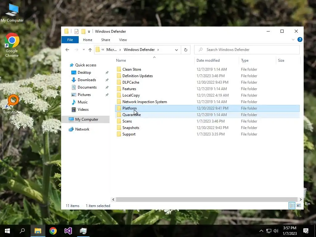The image size is (316, 237).
Task: Open Downloads in the navigation pane
Action: pyautogui.click(x=87, y=80)
